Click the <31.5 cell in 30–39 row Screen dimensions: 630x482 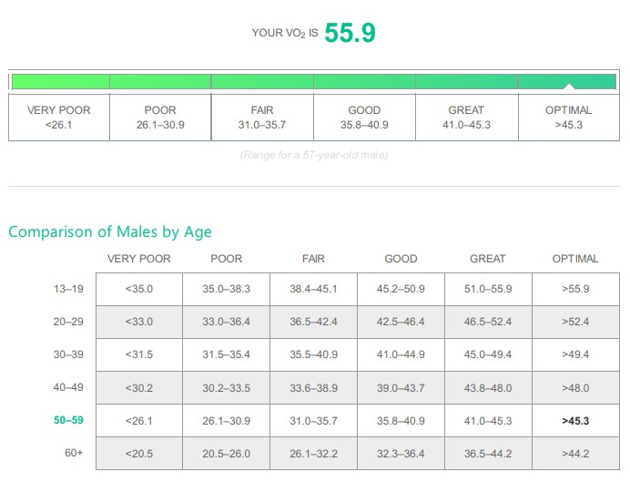pyautogui.click(x=139, y=354)
